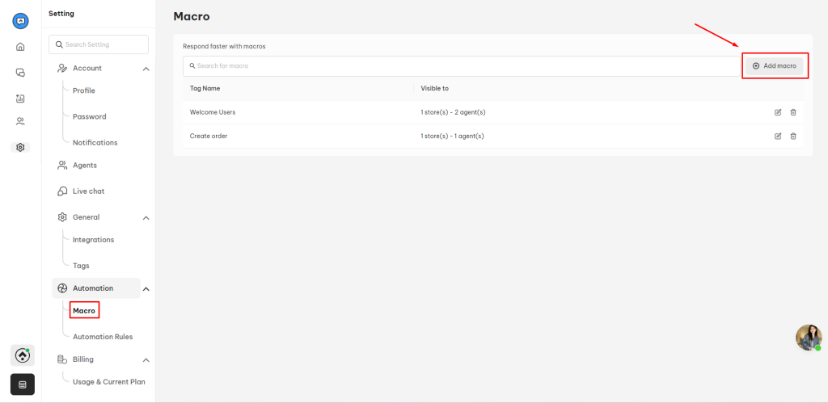Collapse the Automation section chevron
Image resolution: width=828 pixels, height=403 pixels.
pos(146,288)
